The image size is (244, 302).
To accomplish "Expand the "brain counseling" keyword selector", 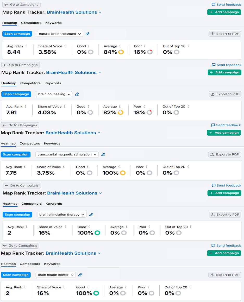I will tap(54, 94).
